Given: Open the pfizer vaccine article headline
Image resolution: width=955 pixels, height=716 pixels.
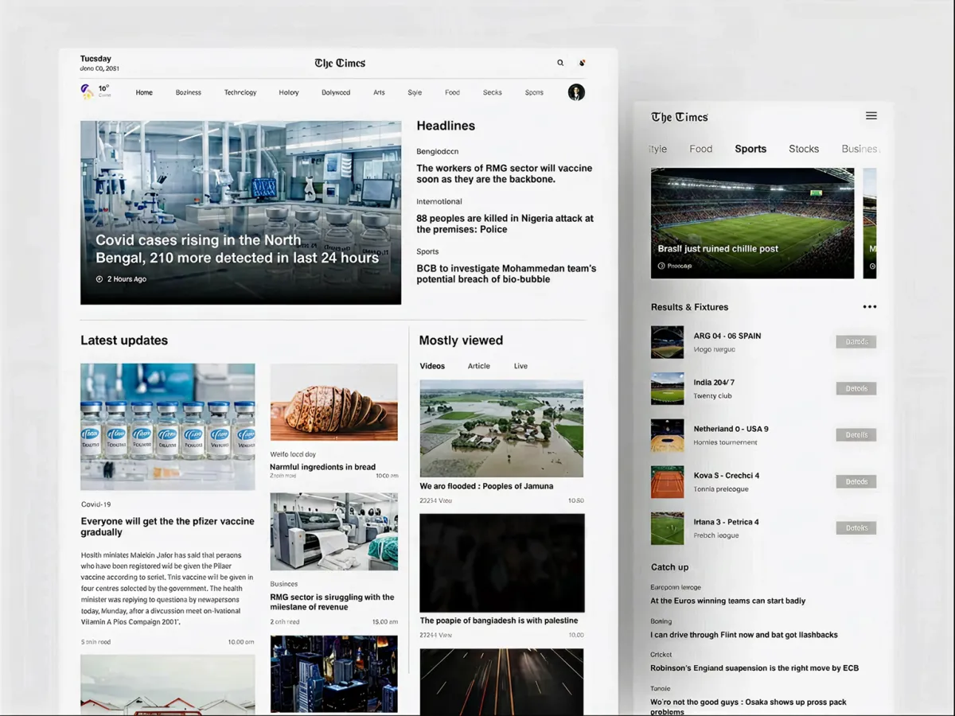Looking at the screenshot, I should pyautogui.click(x=168, y=527).
